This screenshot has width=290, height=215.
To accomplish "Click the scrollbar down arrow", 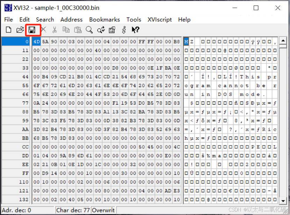I will [x=283, y=201].
